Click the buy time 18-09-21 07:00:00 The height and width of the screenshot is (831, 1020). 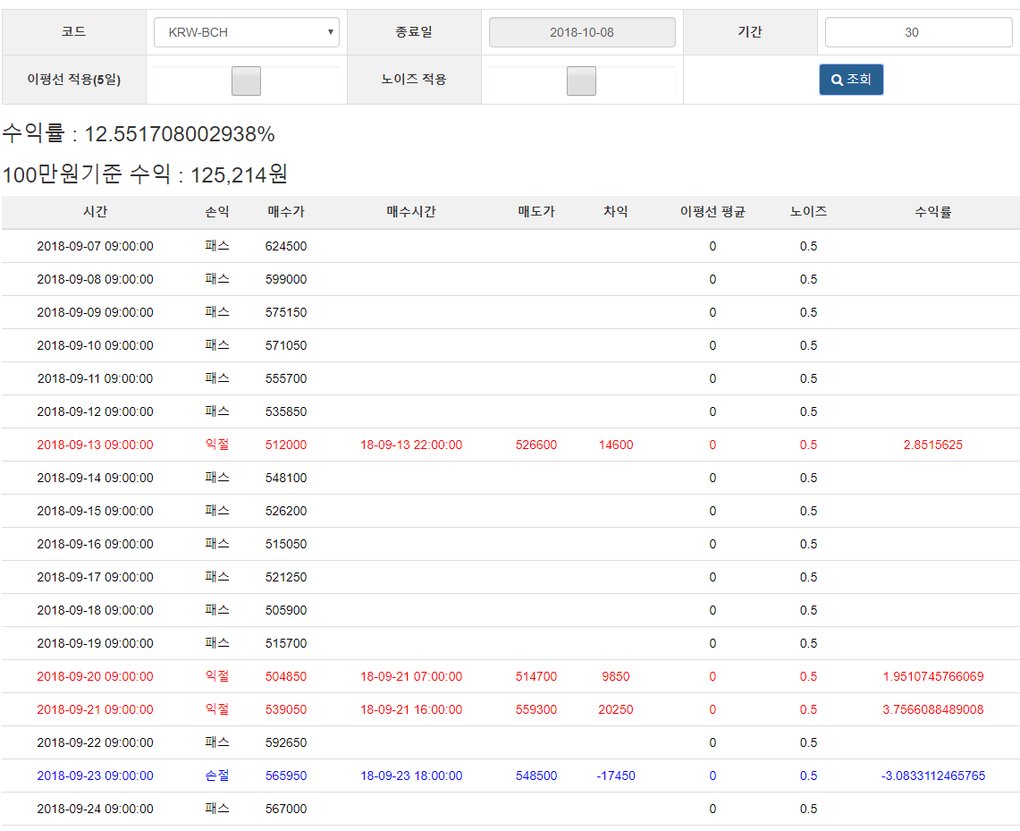click(411, 677)
